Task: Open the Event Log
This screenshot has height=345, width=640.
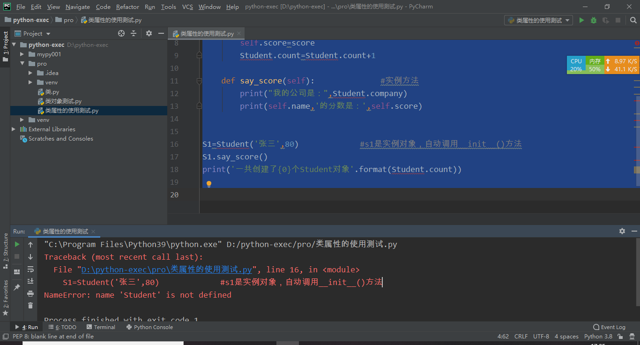Action: point(609,327)
